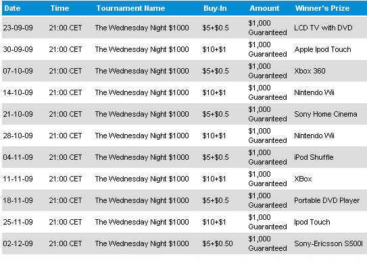Select the $5+$0.50 buy-in cell
The height and width of the screenshot is (263, 367).
click(x=218, y=243)
